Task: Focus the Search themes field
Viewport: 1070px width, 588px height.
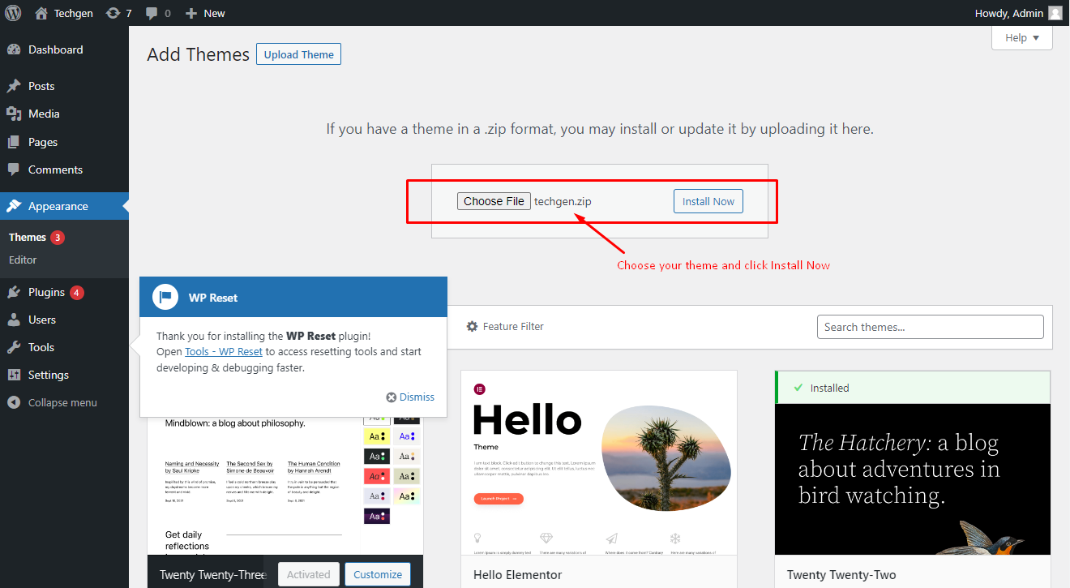Action: click(x=931, y=327)
